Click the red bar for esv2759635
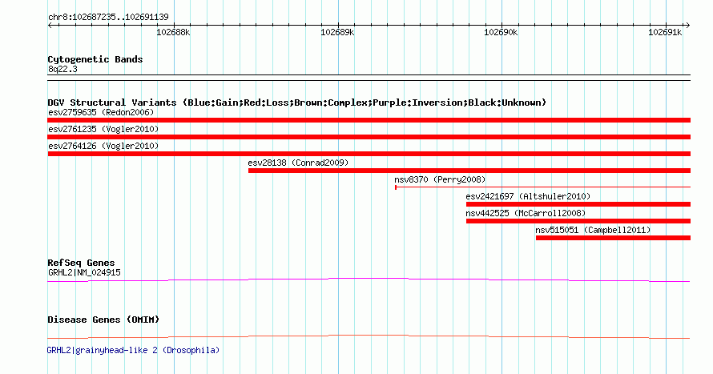The height and width of the screenshot is (374, 713). [x=369, y=120]
